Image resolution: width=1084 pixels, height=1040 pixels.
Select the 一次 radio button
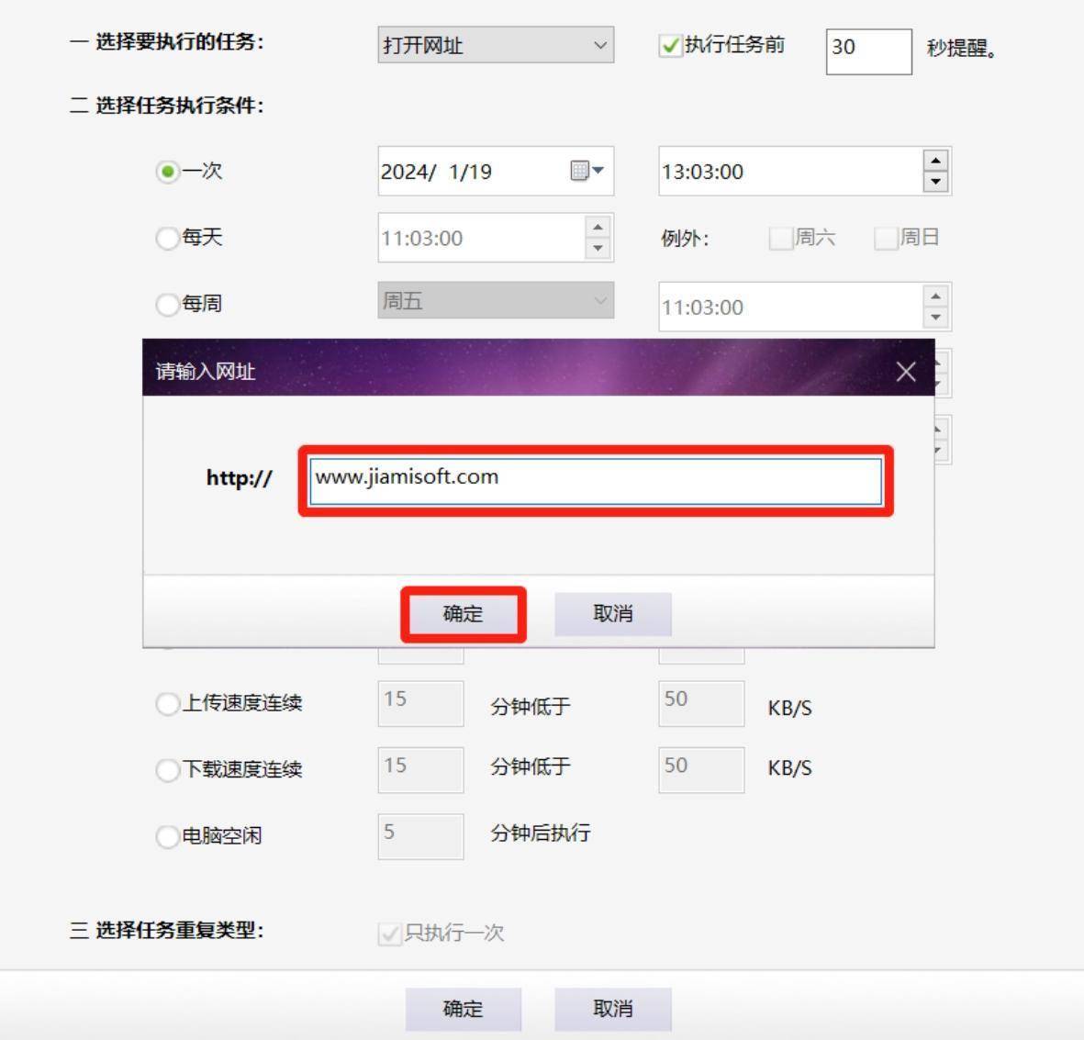[x=167, y=172]
